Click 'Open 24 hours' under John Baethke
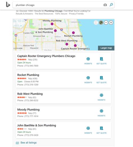 24,132
